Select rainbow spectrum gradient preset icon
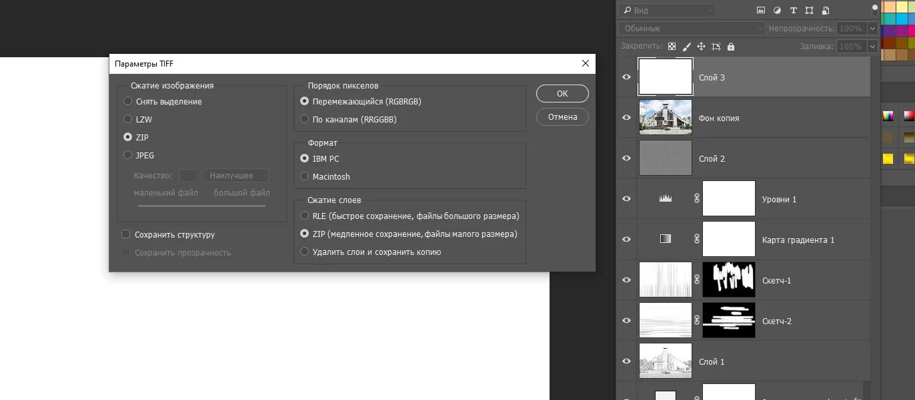The width and height of the screenshot is (915, 400). point(888,116)
